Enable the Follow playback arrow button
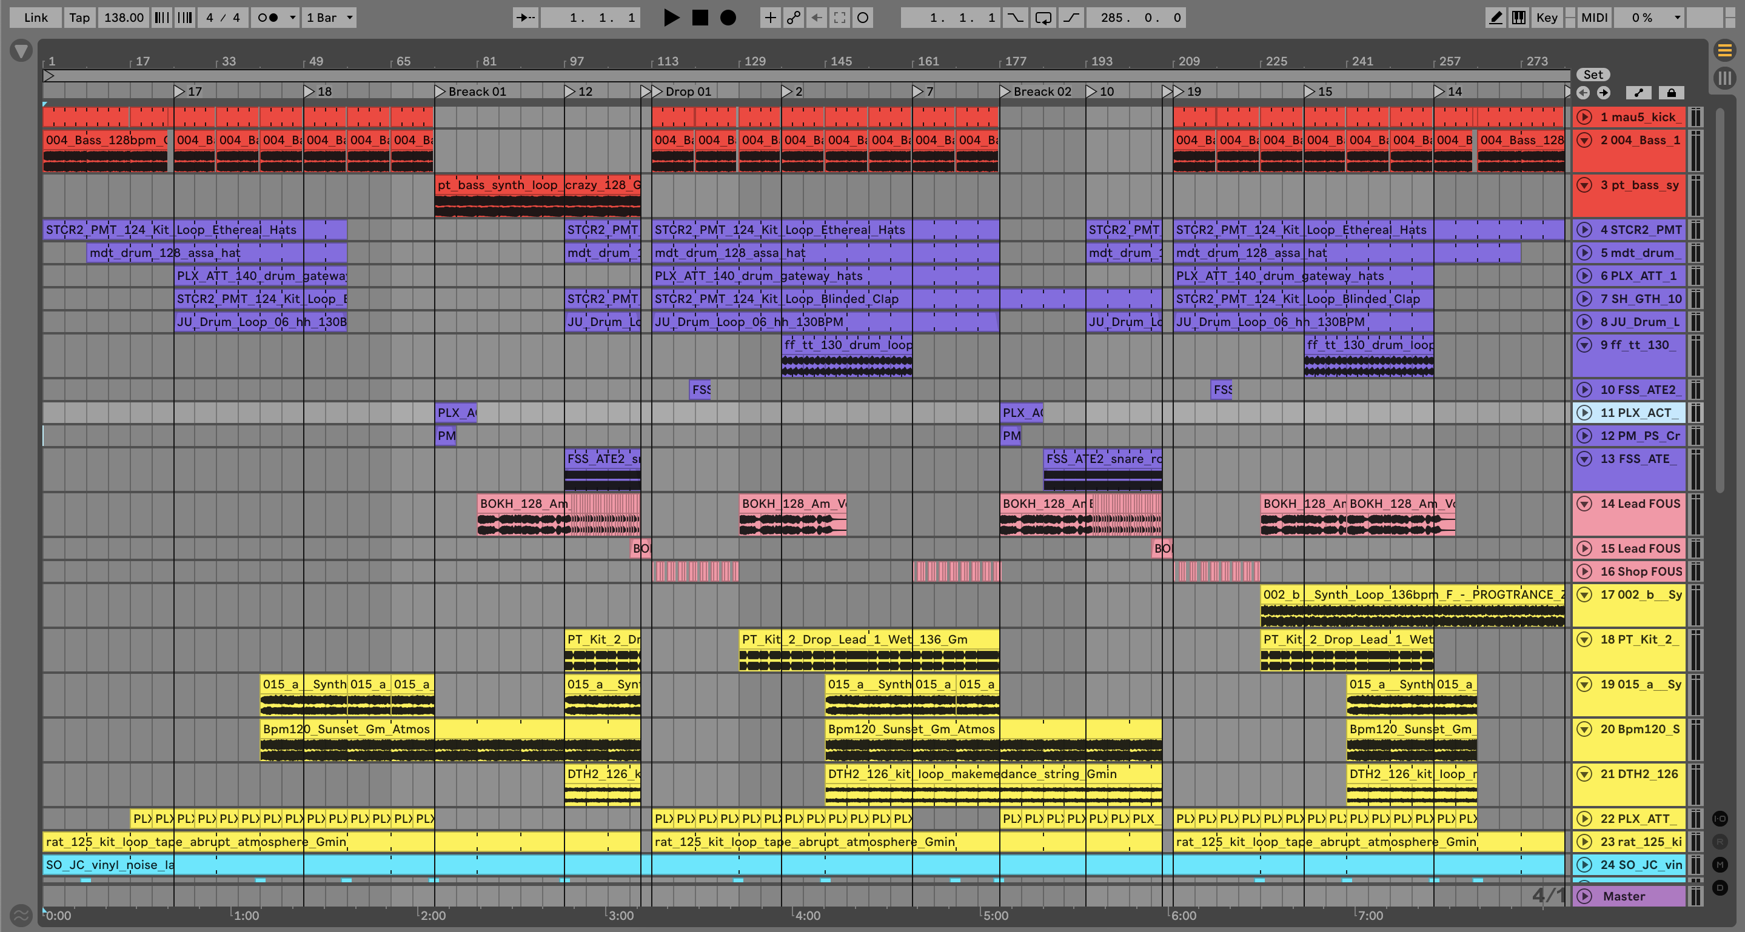Screen dimensions: 1745x932 pos(526,18)
